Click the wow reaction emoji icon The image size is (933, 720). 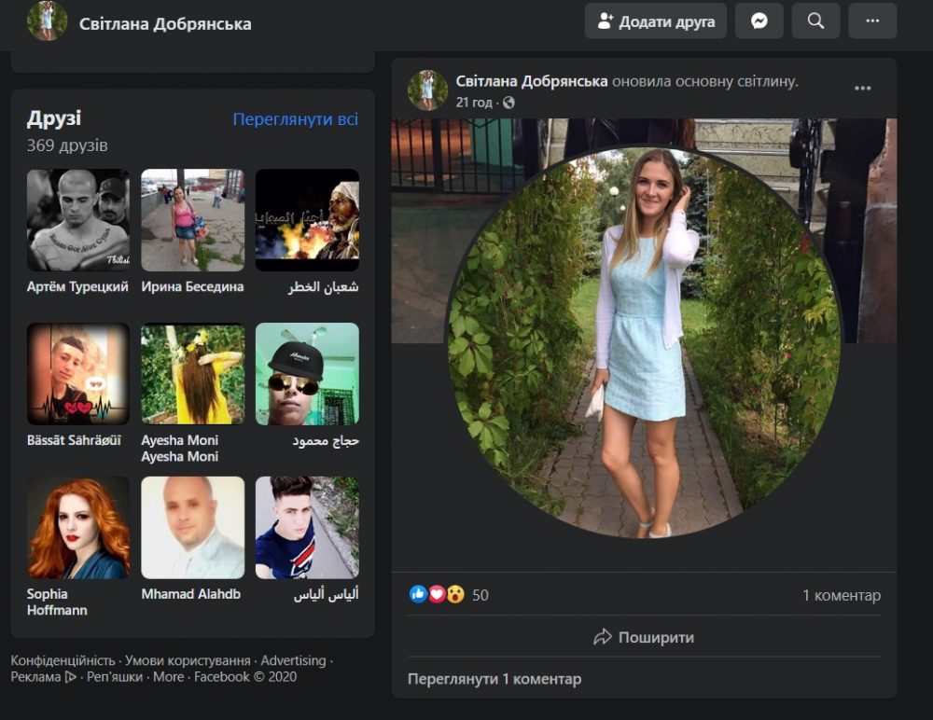455,594
